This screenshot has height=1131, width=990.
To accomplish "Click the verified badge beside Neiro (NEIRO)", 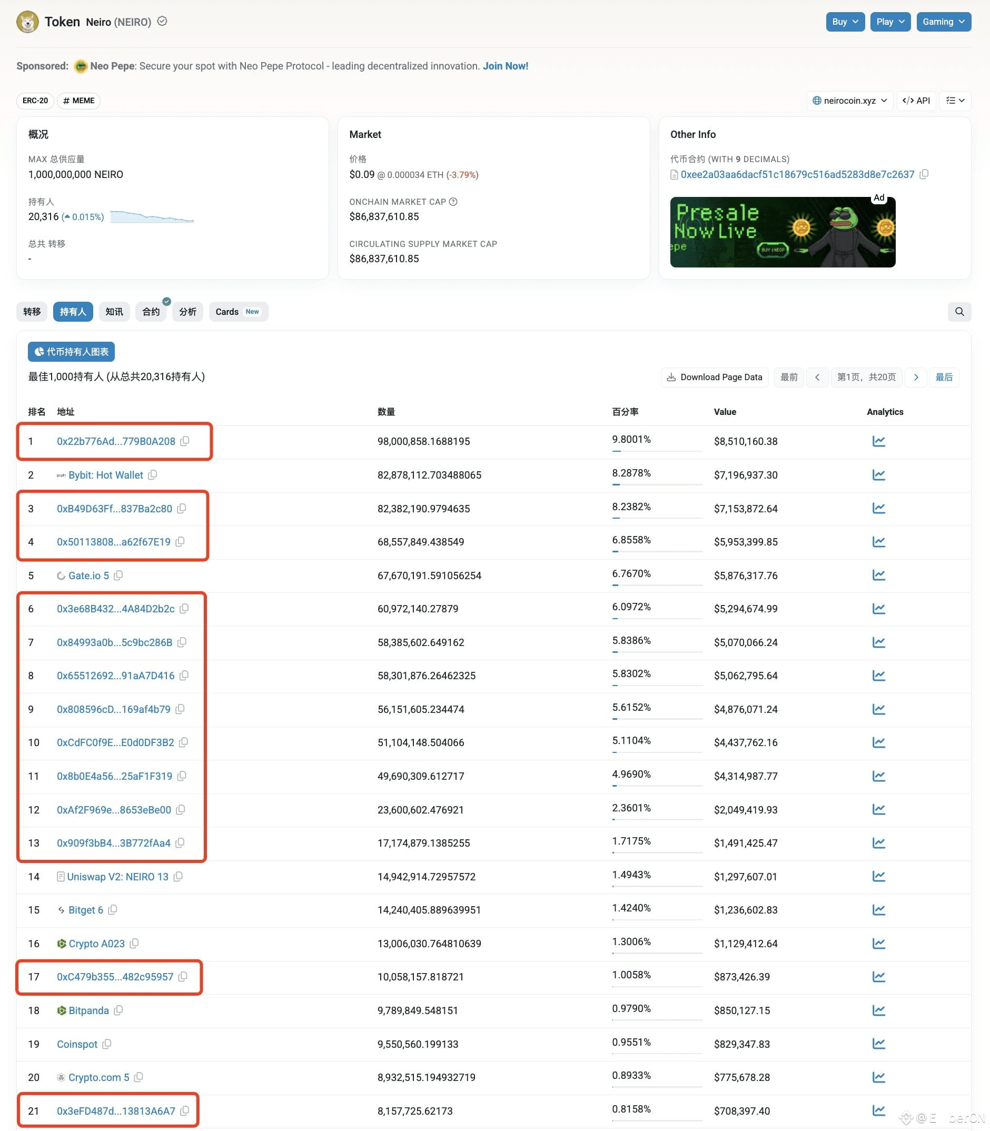I will click(162, 22).
